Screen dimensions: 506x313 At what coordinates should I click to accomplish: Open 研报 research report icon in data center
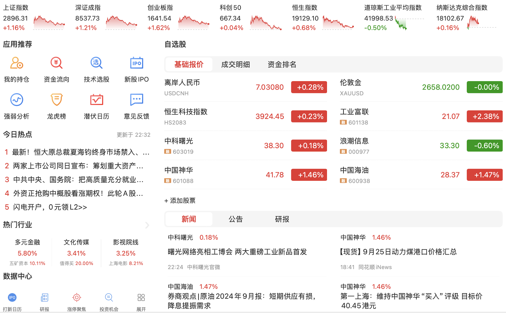44,297
